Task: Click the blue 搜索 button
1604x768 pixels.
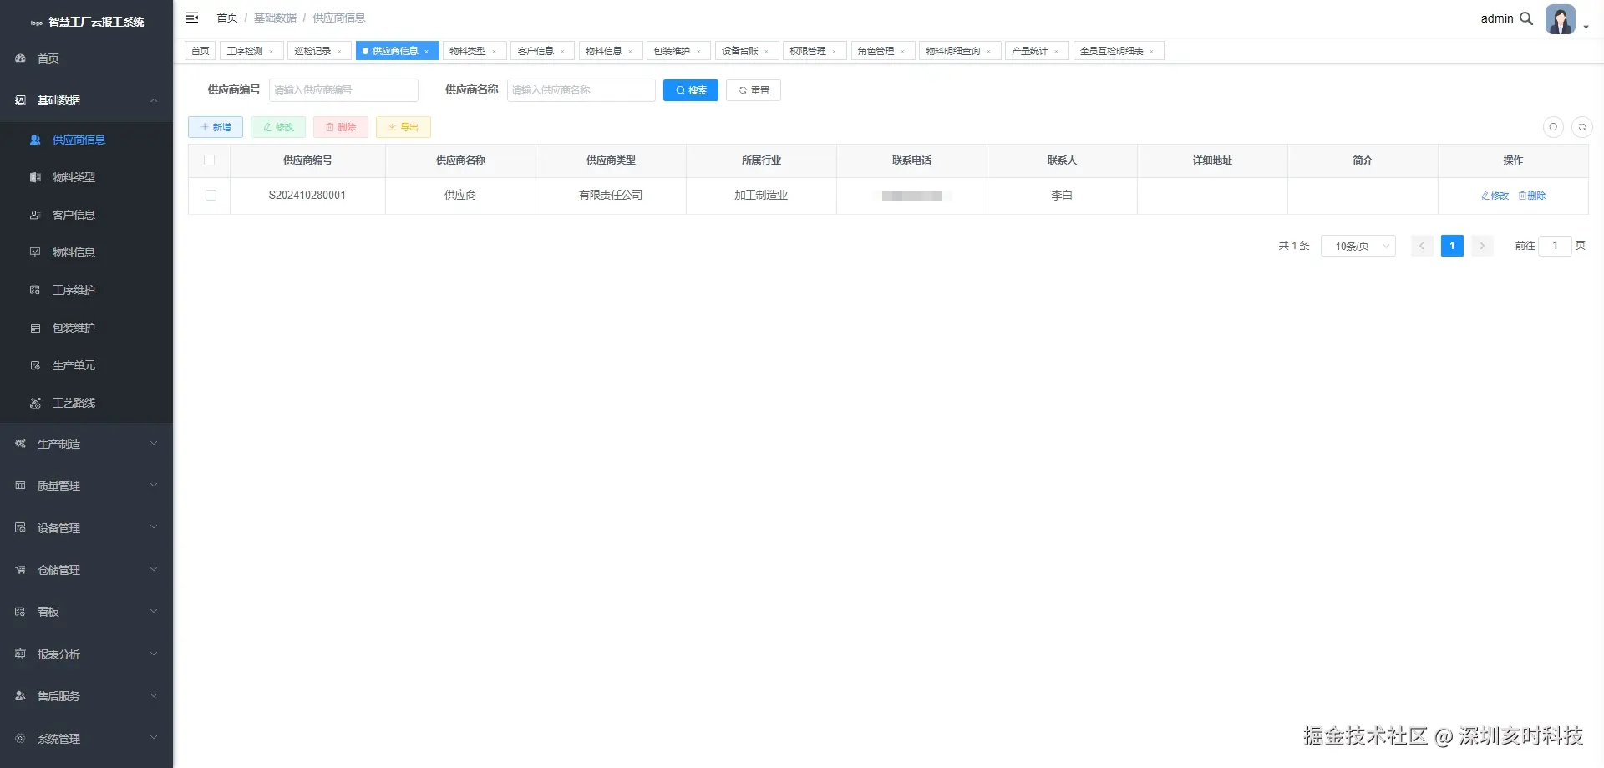Action: [691, 90]
